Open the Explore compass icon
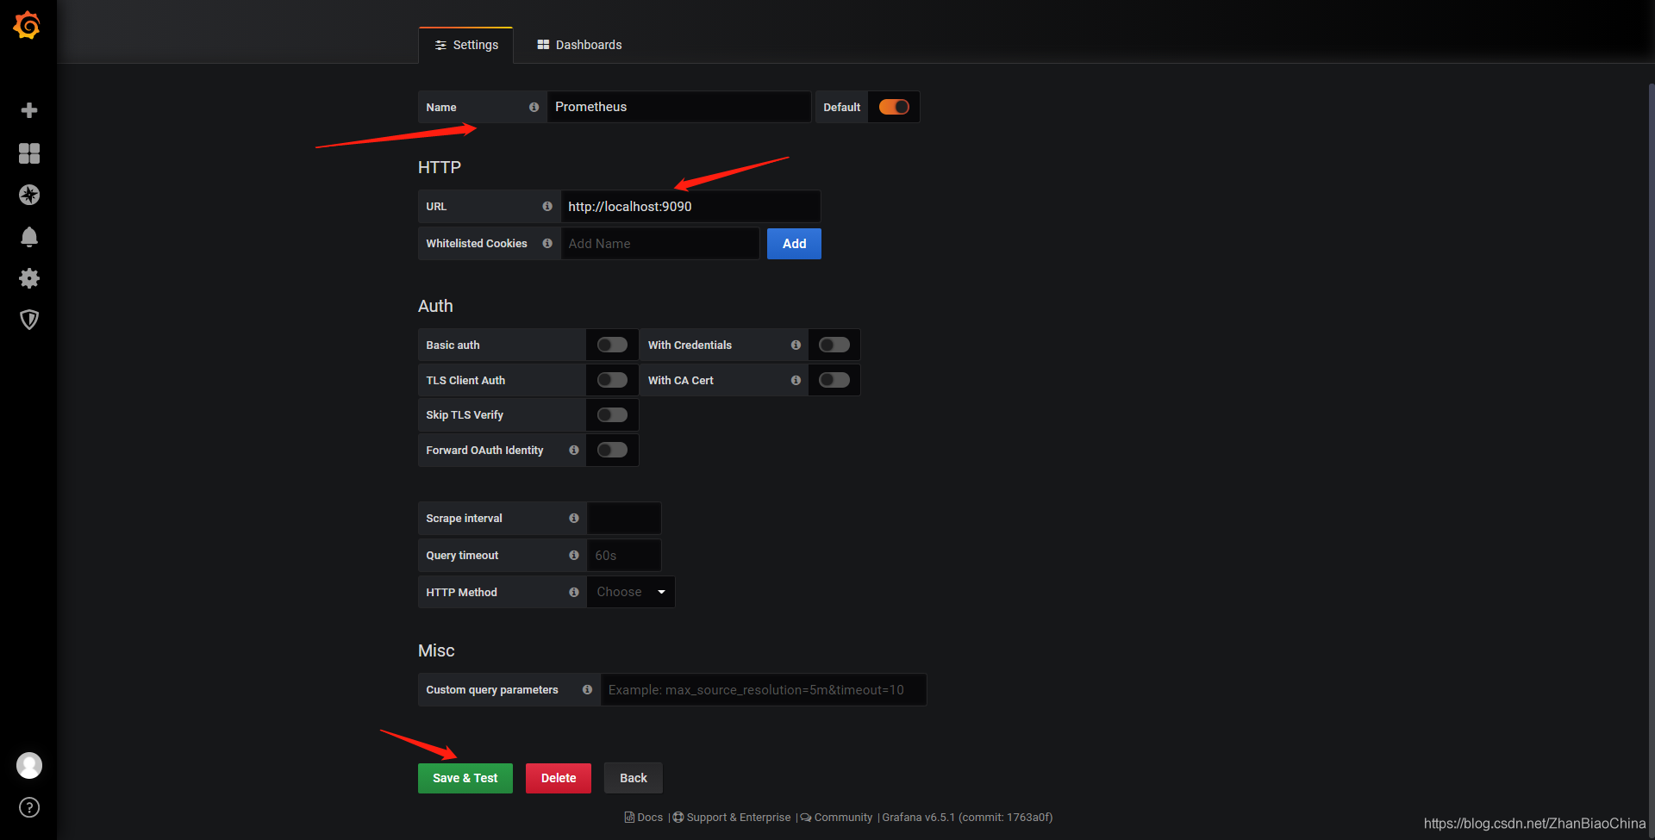Screen dimensions: 1655x840 [x=29, y=195]
